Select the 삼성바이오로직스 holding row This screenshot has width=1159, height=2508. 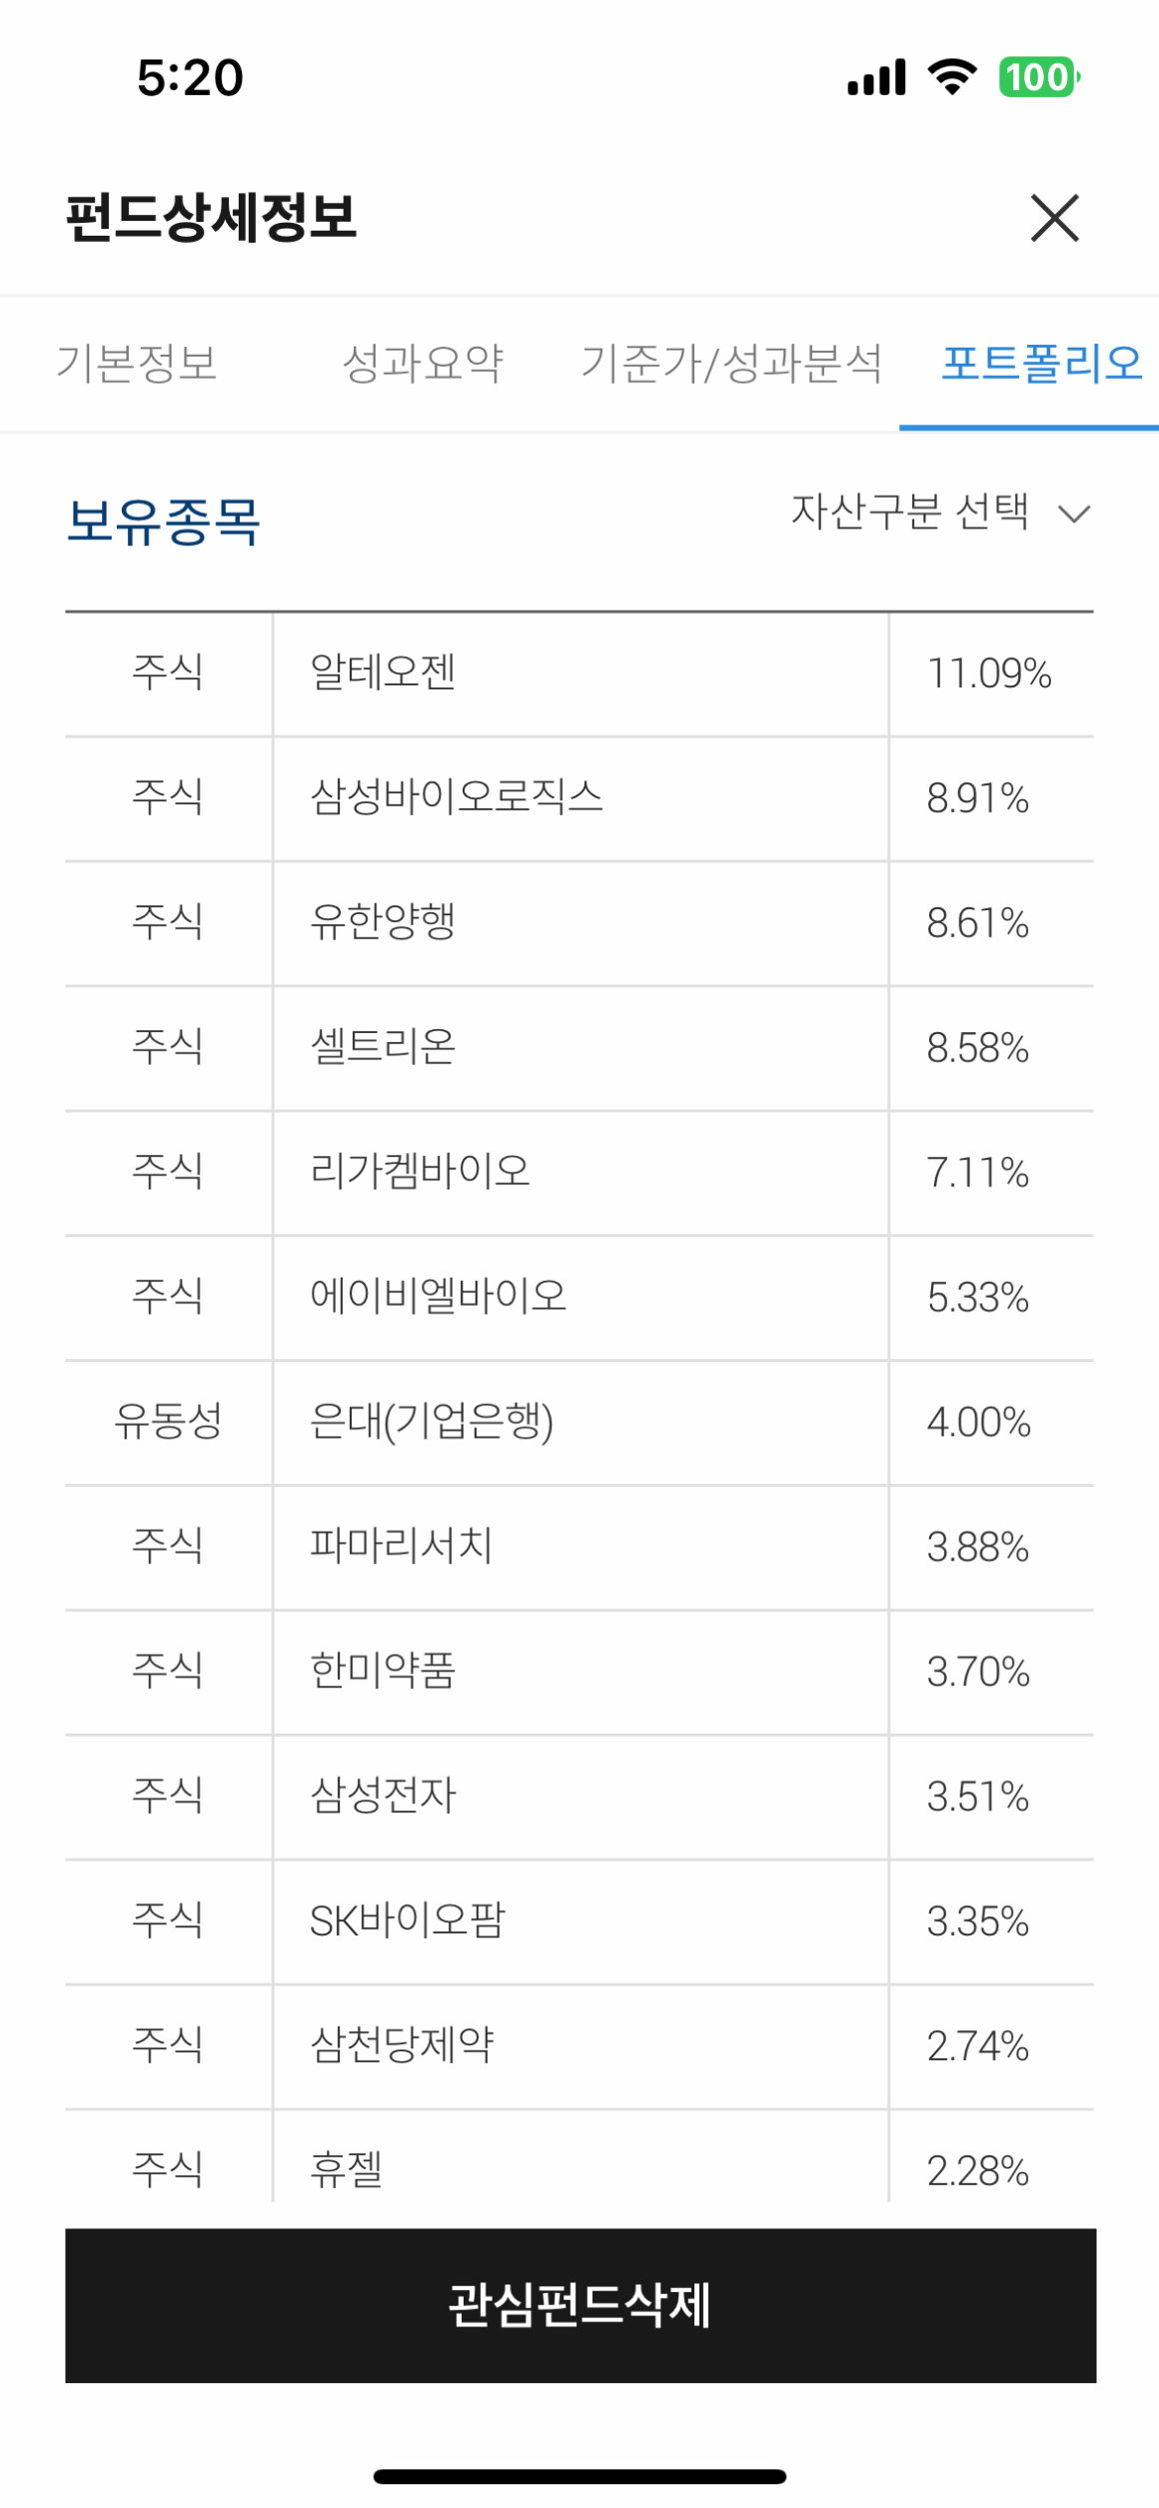point(579,798)
